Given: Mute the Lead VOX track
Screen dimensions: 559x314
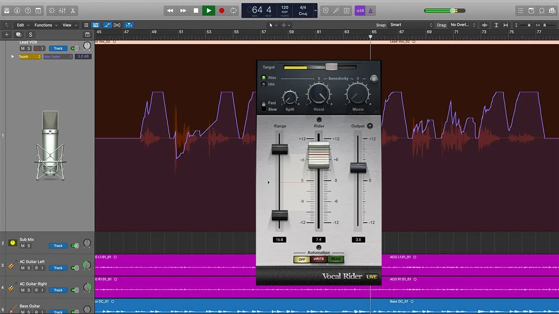Looking at the screenshot, I should (23, 48).
